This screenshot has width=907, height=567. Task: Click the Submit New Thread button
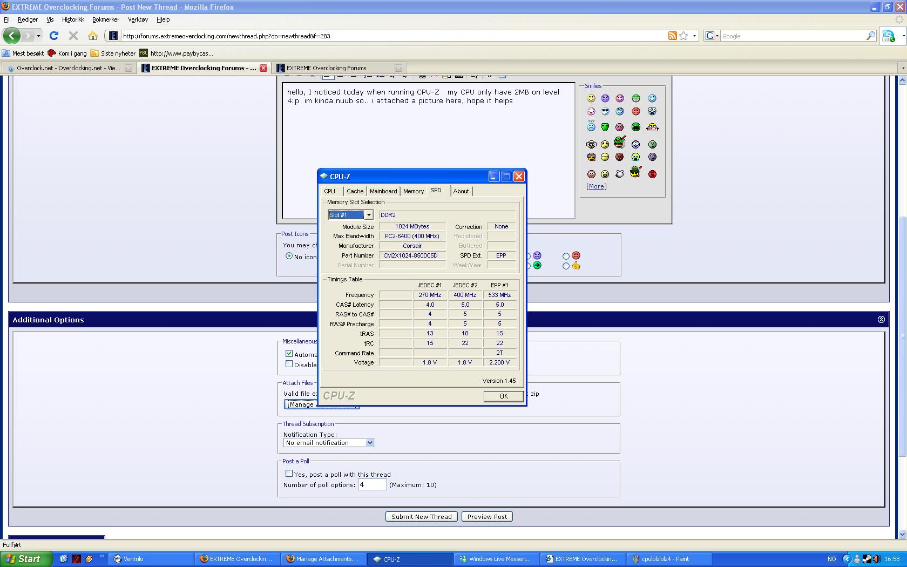coord(421,517)
